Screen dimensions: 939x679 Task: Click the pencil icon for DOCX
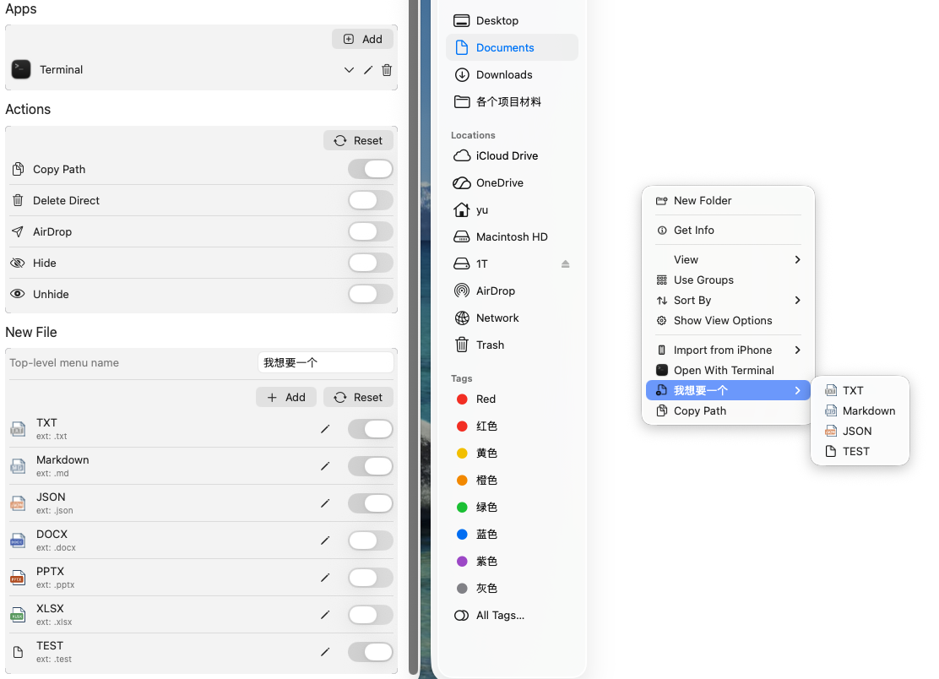tap(325, 540)
